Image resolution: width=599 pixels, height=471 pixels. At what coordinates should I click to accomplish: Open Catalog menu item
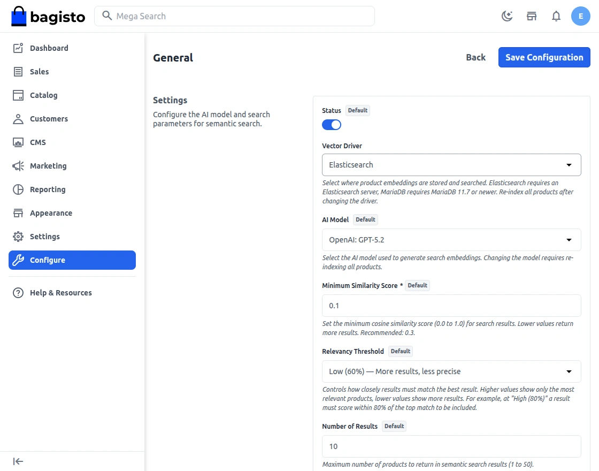(72, 95)
